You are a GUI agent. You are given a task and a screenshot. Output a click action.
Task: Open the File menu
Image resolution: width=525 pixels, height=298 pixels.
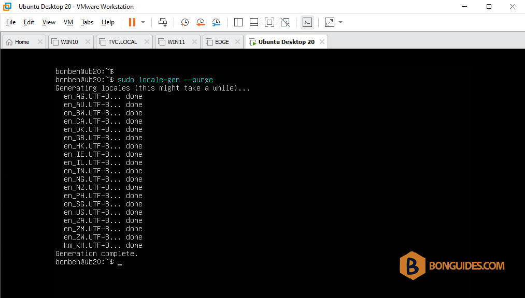coord(11,22)
